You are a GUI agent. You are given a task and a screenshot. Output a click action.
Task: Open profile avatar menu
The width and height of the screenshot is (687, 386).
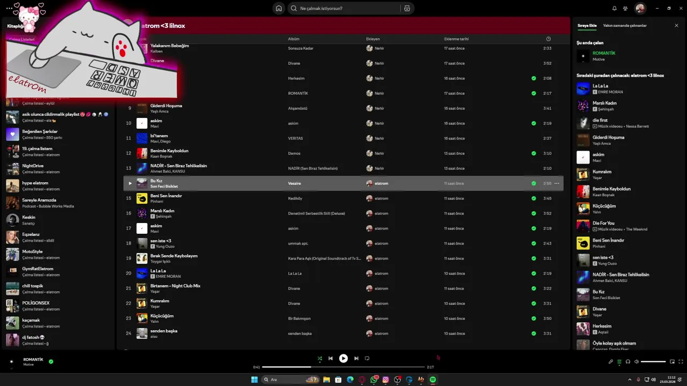coord(640,9)
